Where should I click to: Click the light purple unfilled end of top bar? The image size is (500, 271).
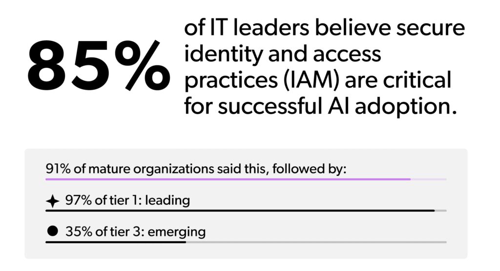[x=428, y=179]
